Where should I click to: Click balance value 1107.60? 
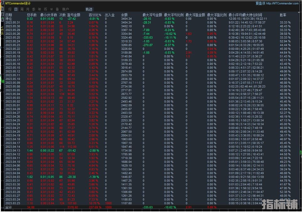click(127, 203)
